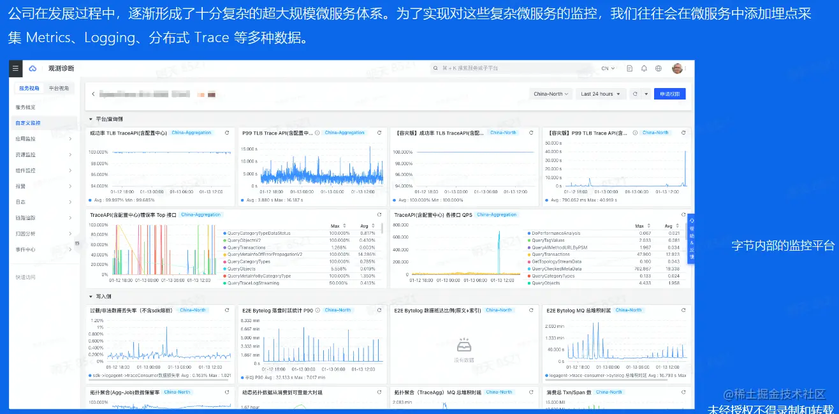839x414 pixels.
Task: Open the Last 24 hours time range dropdown
Action: [x=600, y=94]
